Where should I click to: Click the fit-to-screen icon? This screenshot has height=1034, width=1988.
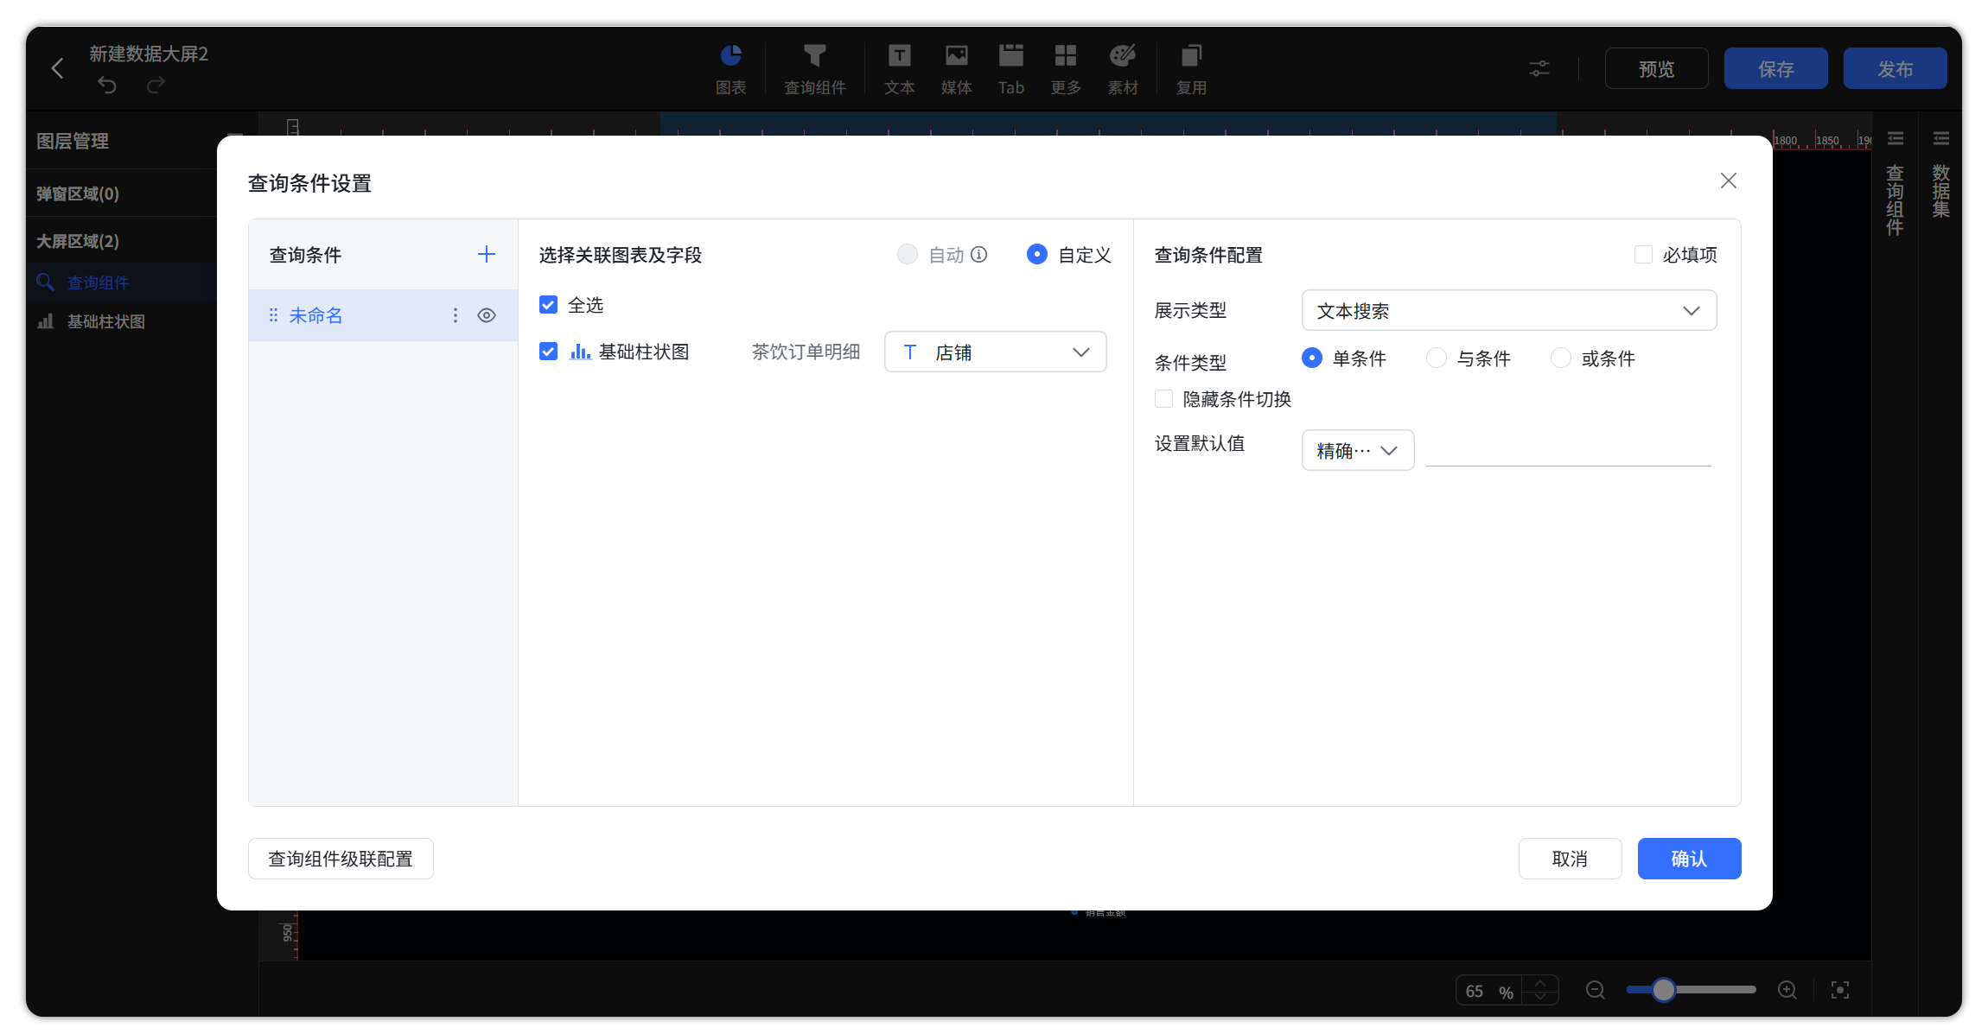pos(1840,990)
